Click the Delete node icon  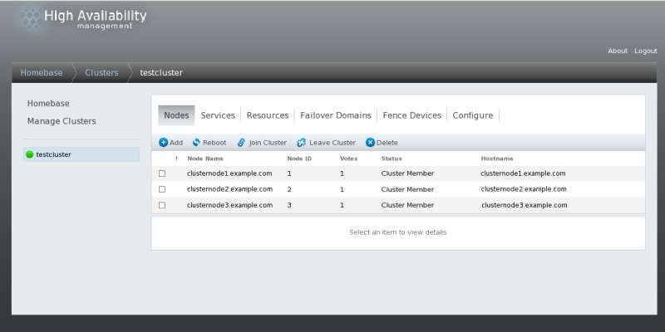(x=370, y=143)
